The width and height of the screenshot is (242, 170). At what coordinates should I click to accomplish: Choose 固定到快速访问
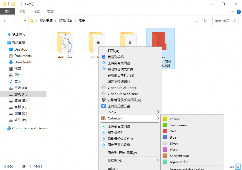[130, 81]
